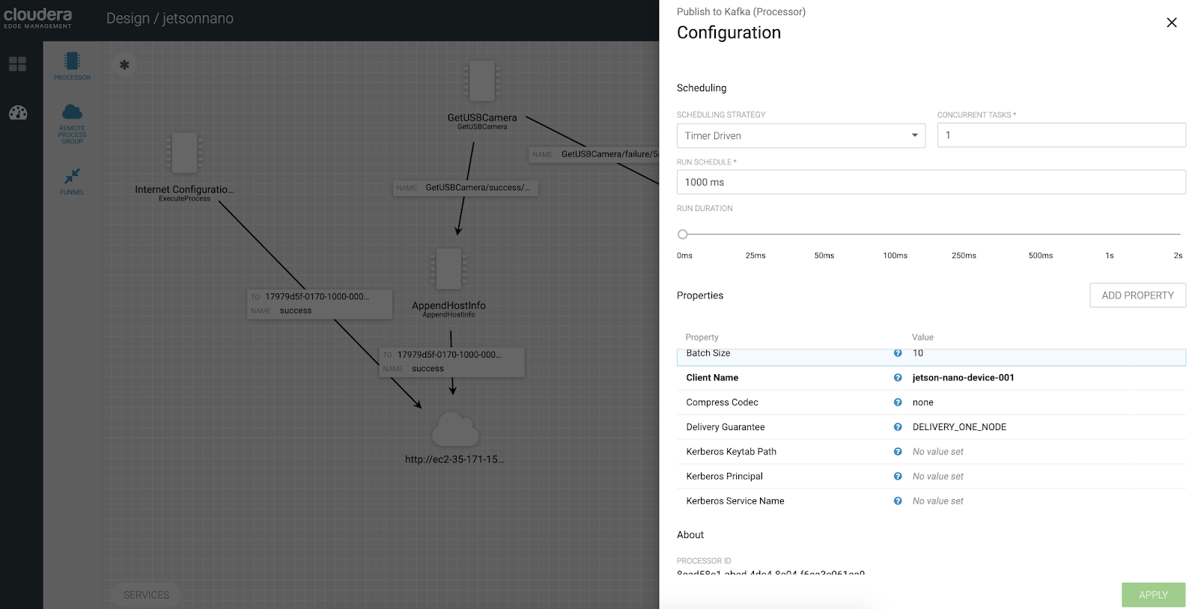Open the Scheduling Strategy dropdown
The width and height of the screenshot is (1198, 609).
(800, 135)
